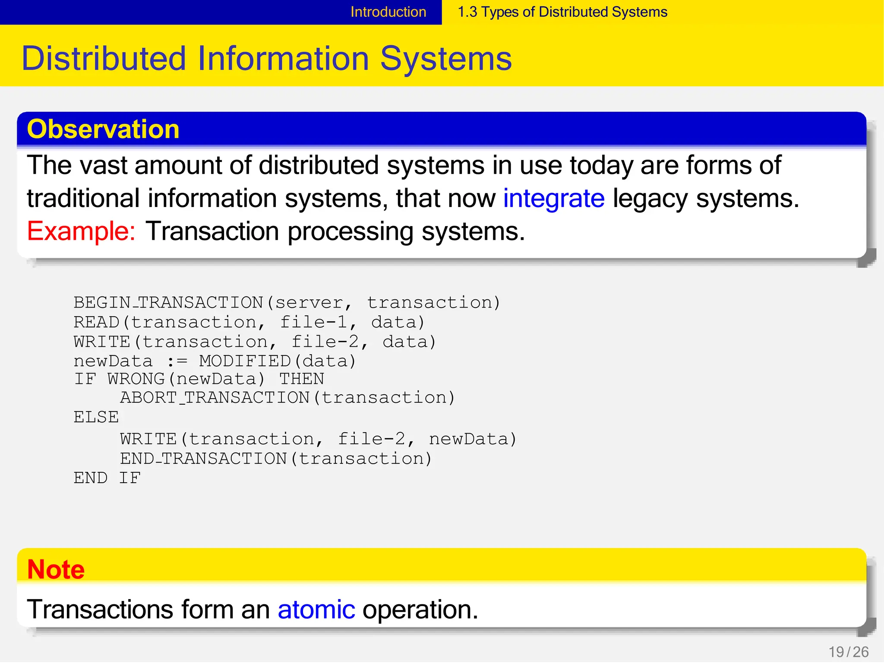Select the blue word 'integrate'

tap(554, 198)
